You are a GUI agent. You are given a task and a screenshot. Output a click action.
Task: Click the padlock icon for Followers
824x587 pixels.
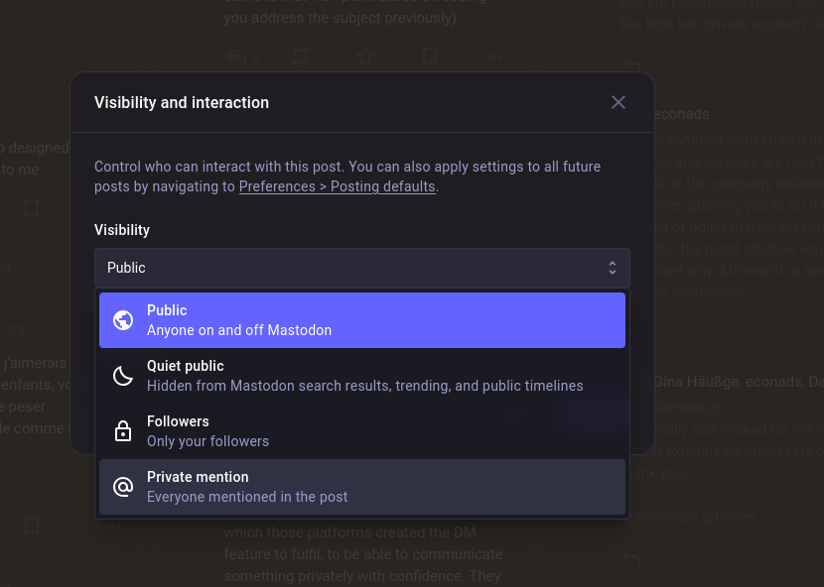(x=123, y=431)
